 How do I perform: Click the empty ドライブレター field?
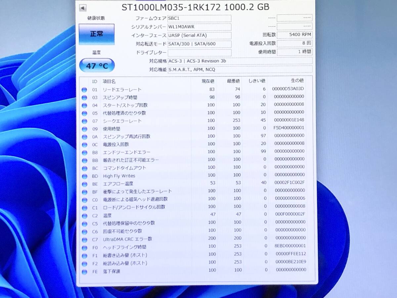(199, 53)
